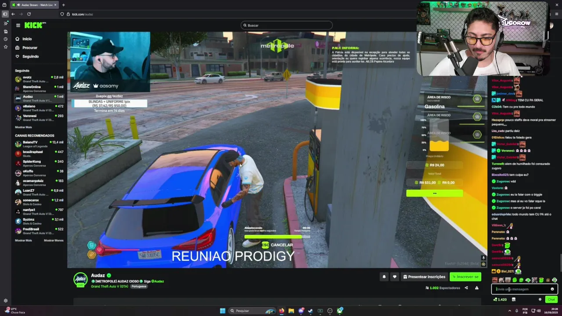This screenshot has width=562, height=316.
Task: Open the AI sparkle icon in browser sidebar
Action: pos(5,23)
